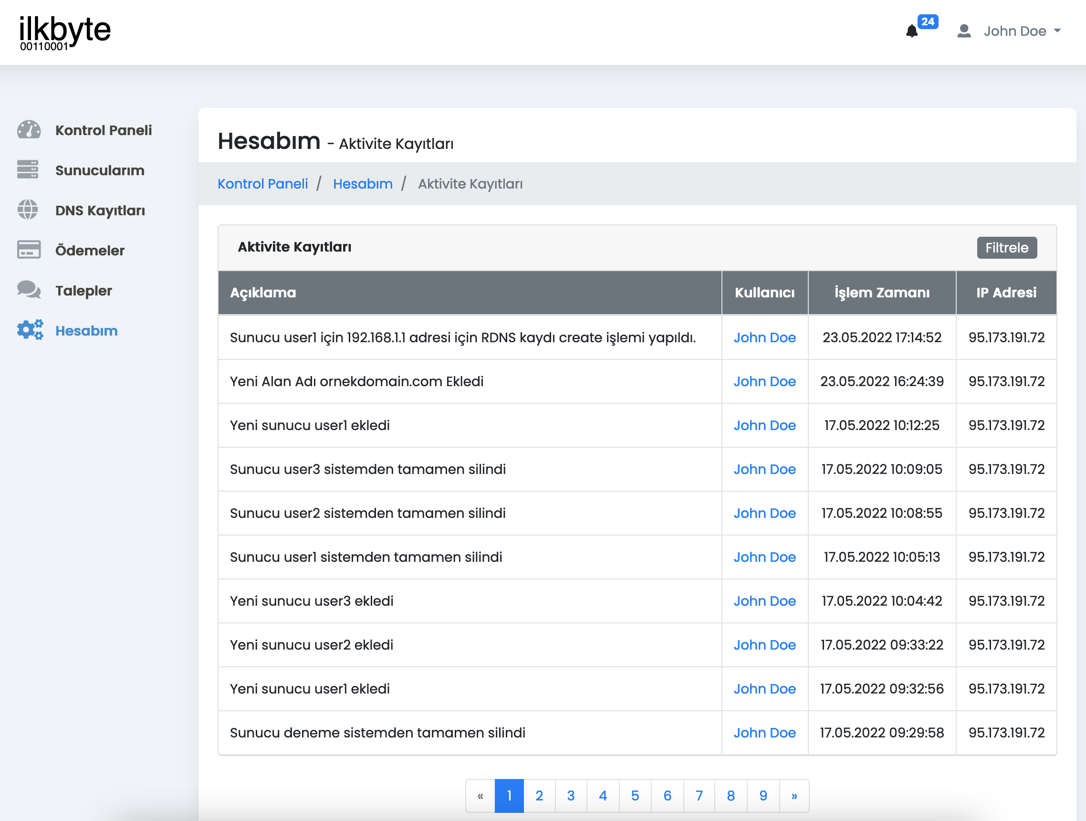This screenshot has height=821, width=1086.
Task: Go to pagination page 9
Action: click(x=763, y=796)
